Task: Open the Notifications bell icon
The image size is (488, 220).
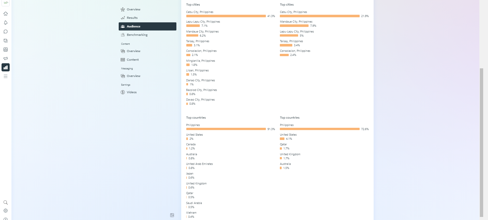Action: tap(6, 23)
